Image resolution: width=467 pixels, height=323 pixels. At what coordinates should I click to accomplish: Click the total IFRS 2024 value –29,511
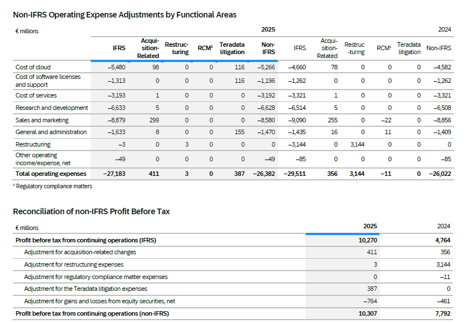click(294, 174)
